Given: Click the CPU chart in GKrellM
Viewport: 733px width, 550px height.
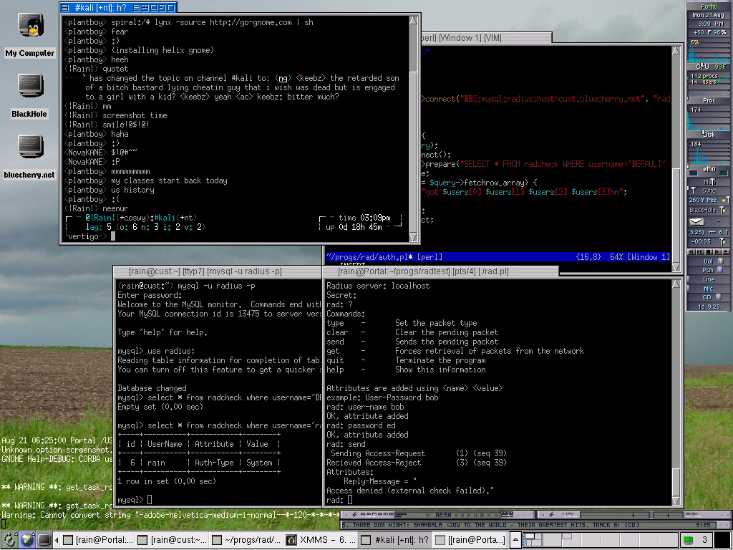Looking at the screenshot, I should (708, 51).
